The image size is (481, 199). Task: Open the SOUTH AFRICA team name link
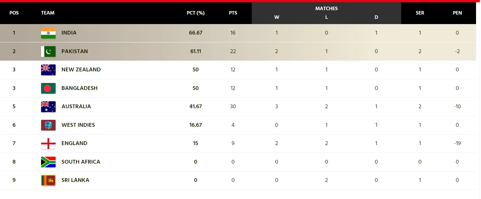[x=81, y=162]
